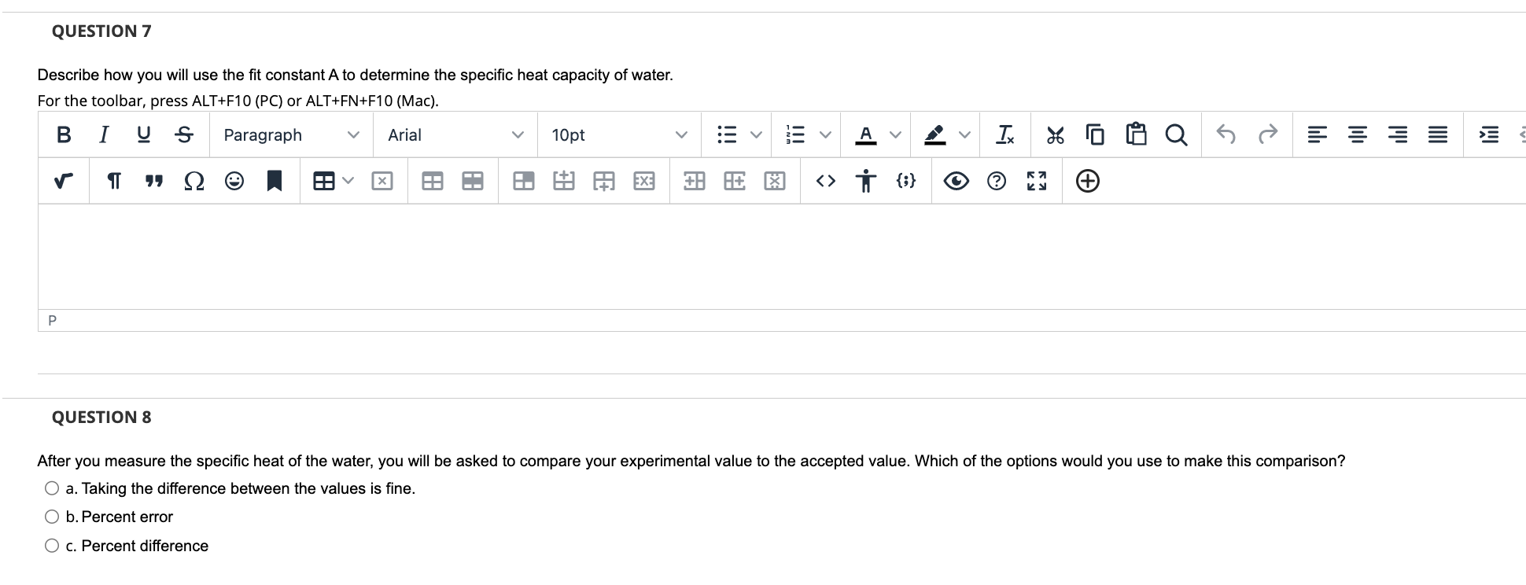Screen dimensions: 1526x585
Task: Undo the last edit
Action: [x=1226, y=135]
